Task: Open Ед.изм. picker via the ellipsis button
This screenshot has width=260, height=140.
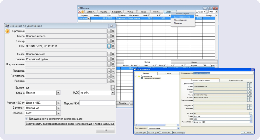Action: 113,88
